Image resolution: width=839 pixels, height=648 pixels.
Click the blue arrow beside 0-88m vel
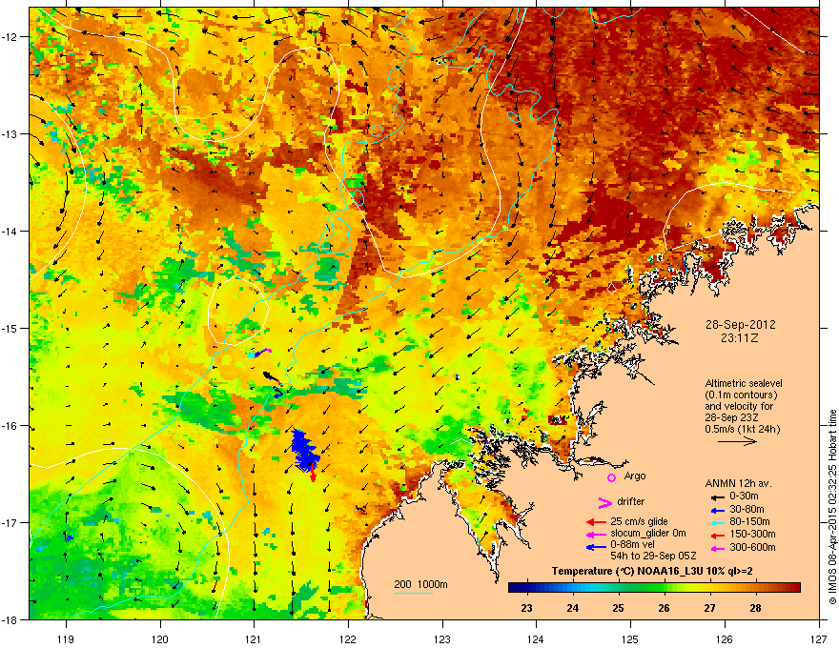tap(596, 547)
